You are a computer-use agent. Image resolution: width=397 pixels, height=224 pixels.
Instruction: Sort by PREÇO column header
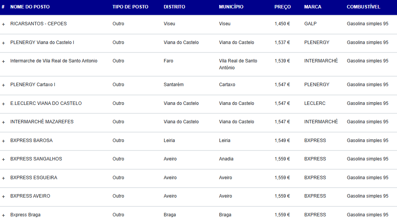(283, 7)
